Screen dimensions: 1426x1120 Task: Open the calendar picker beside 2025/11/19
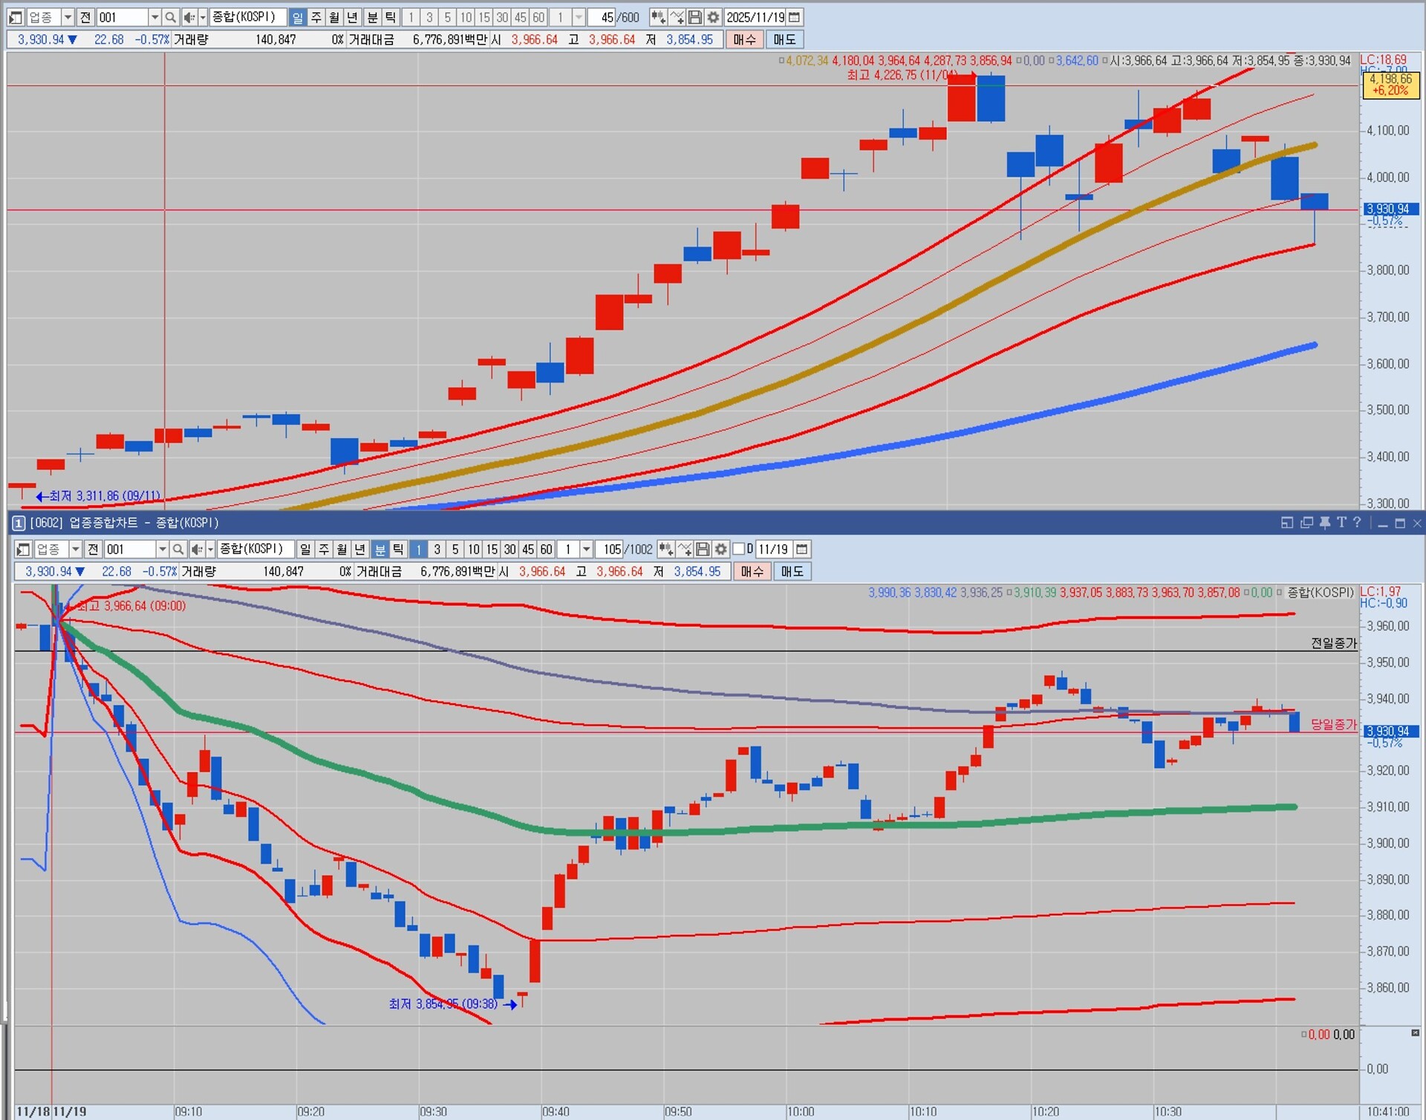point(794,17)
